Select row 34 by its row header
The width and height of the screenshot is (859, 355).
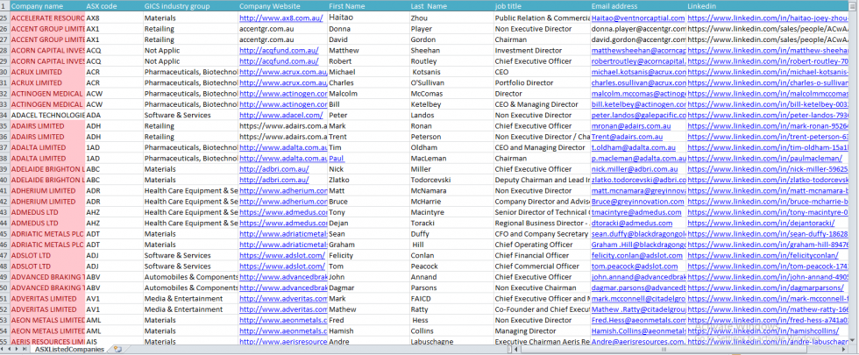4,115
